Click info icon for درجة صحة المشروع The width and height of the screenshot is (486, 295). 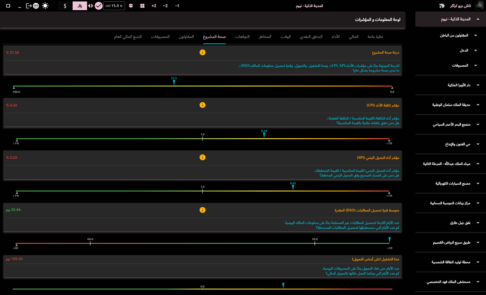(203, 52)
